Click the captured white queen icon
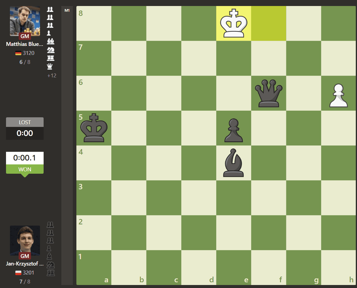357x288 pixels. tap(50, 67)
